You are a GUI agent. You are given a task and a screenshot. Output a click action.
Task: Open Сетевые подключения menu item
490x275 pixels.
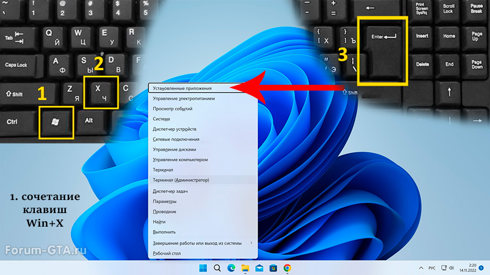[203, 139]
